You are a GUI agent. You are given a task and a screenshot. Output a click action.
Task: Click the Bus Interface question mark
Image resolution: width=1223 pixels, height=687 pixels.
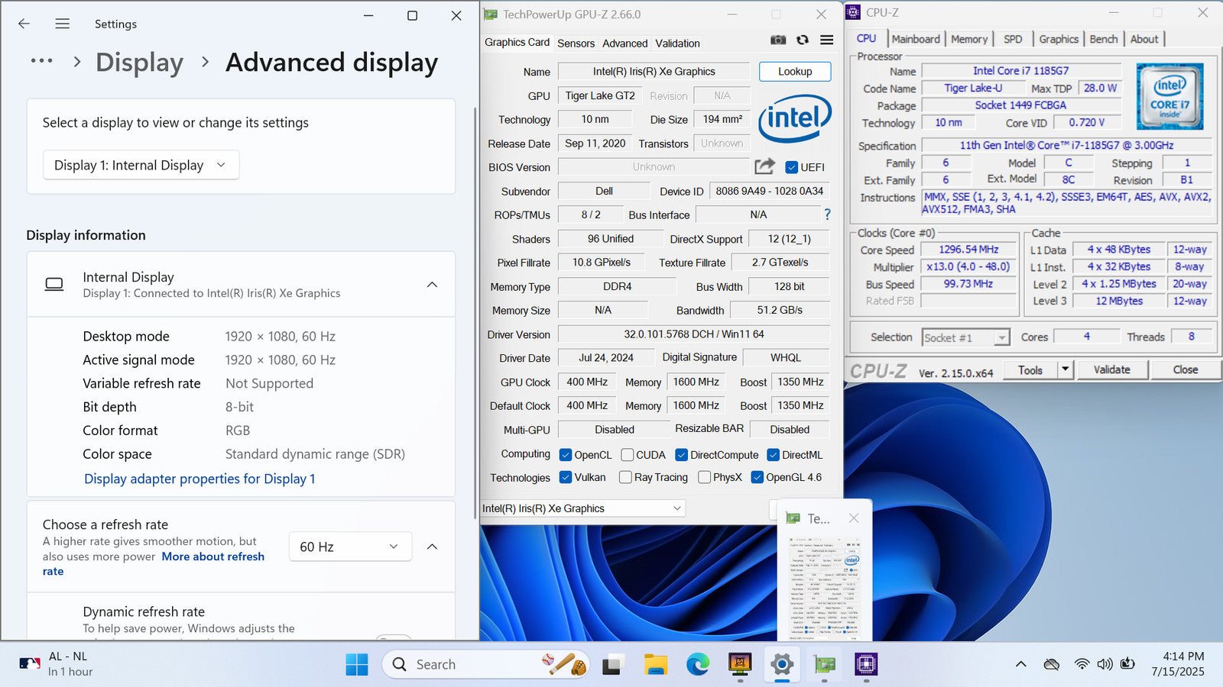pyautogui.click(x=827, y=214)
